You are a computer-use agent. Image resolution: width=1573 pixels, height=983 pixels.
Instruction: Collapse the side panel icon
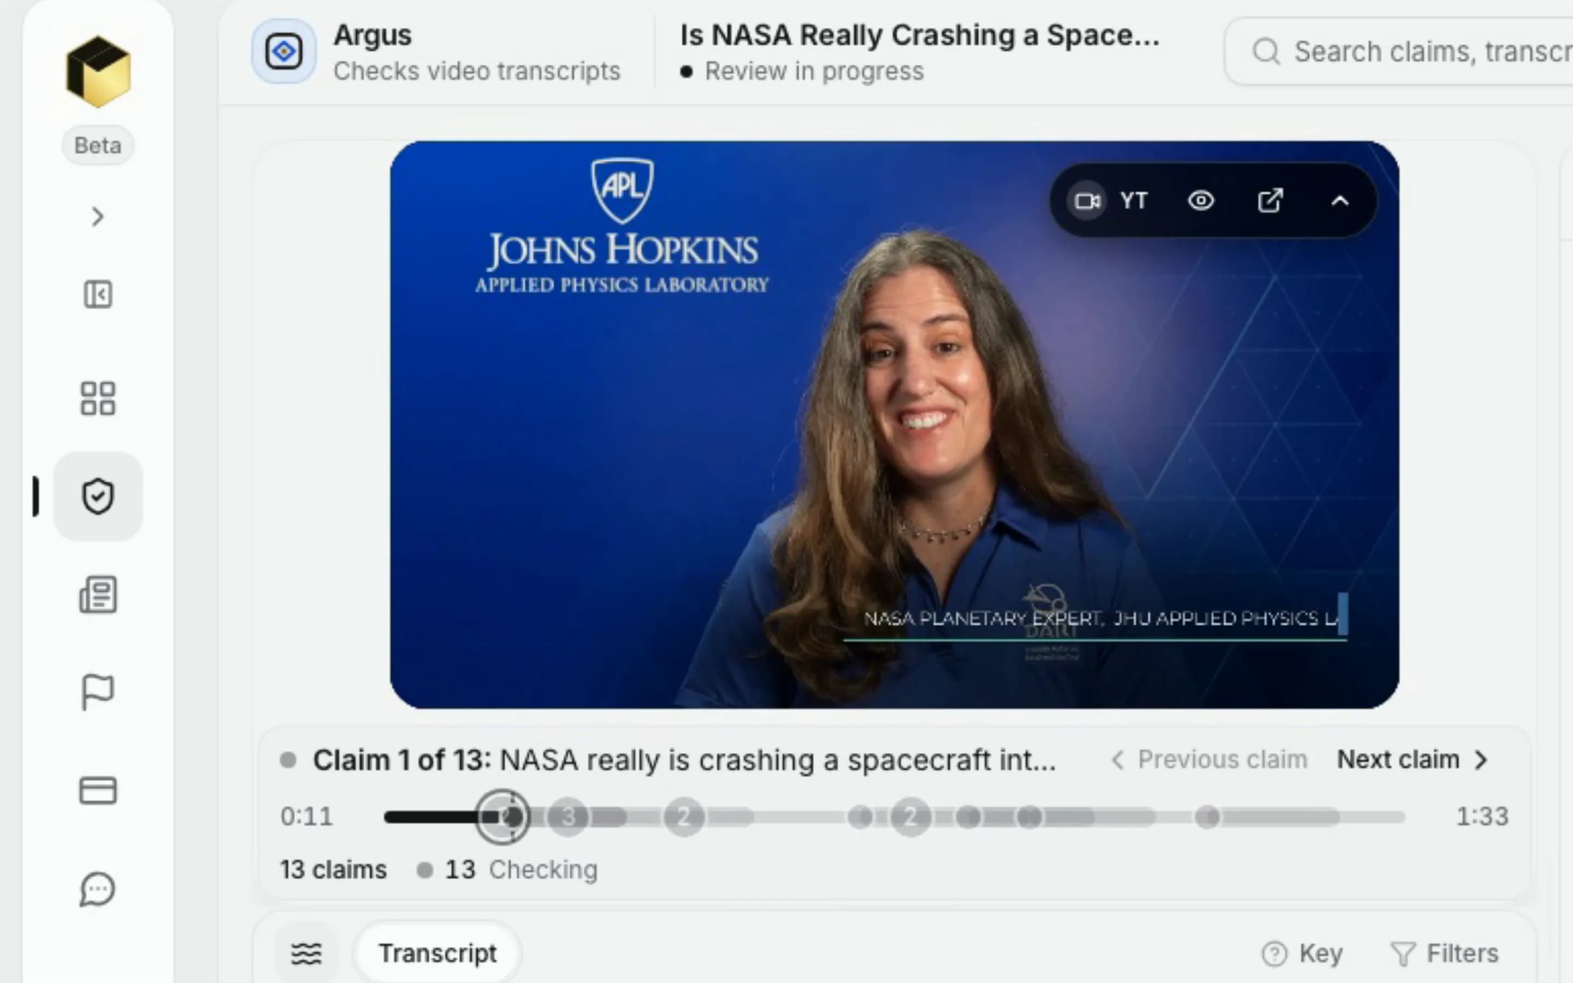(98, 294)
